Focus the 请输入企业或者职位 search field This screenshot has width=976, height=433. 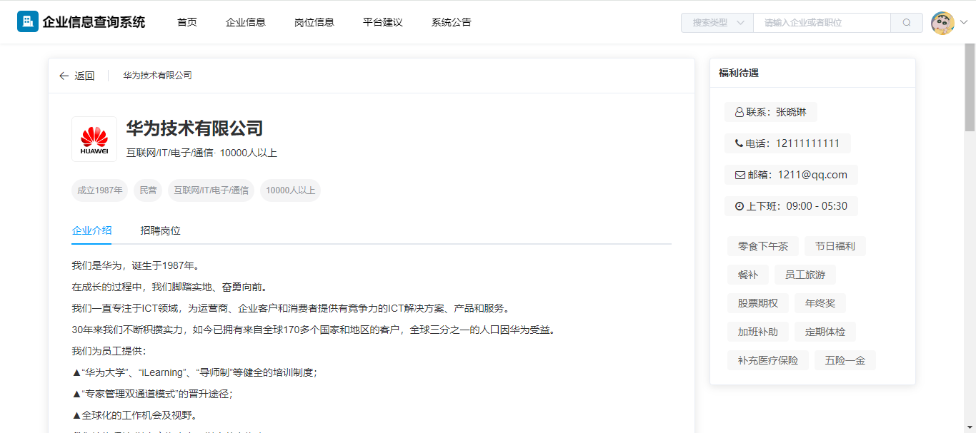click(x=822, y=22)
